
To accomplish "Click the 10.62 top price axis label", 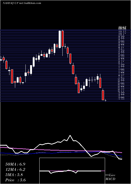I will pyautogui.click(x=122, y=28).
